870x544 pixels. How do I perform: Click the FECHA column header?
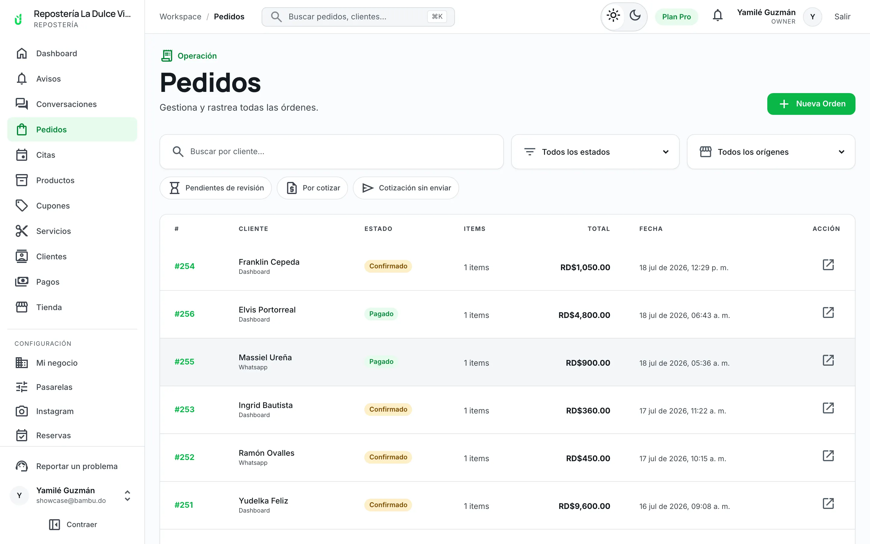point(651,229)
